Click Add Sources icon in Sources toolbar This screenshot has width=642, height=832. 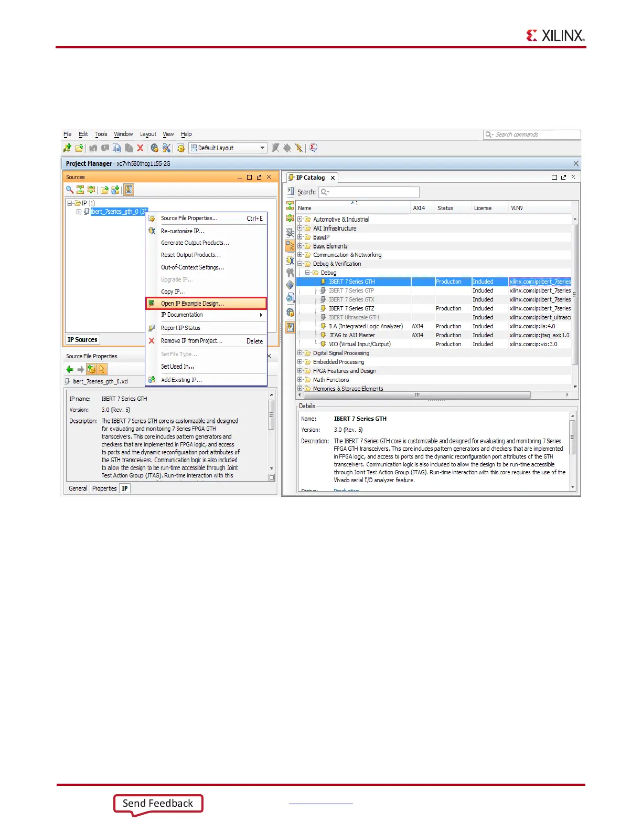click(x=115, y=190)
